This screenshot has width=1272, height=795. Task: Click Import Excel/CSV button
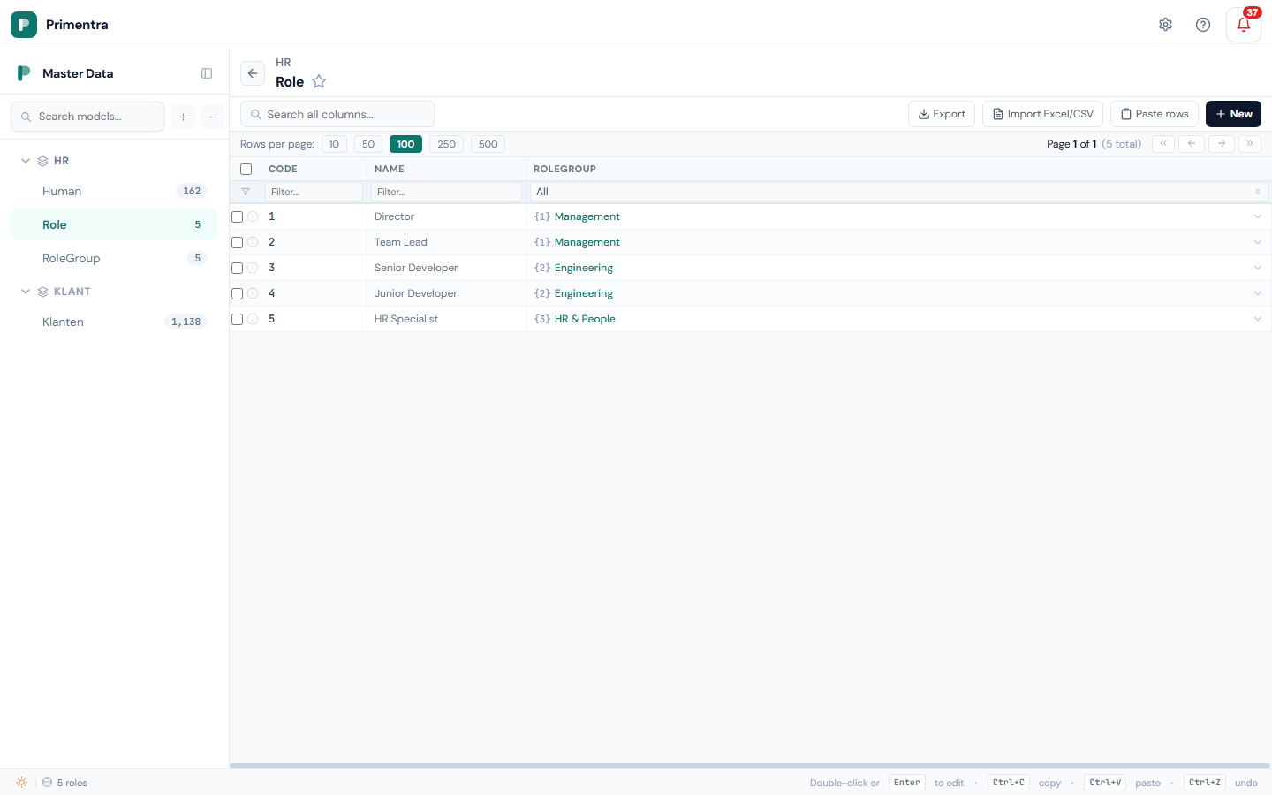click(1042, 114)
